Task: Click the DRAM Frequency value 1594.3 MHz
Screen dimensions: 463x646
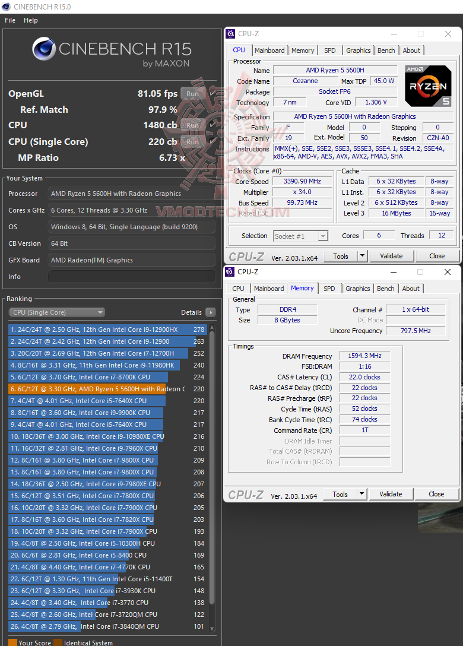Action: click(x=364, y=356)
